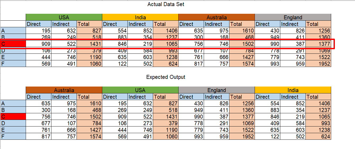Click cell 817 in Actual Data Set row F
Image resolution: width=355 pixels, height=149 pixels.
191,64
